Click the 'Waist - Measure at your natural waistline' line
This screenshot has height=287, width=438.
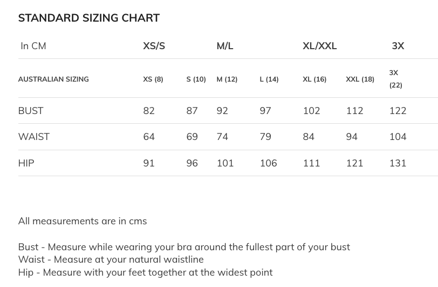[x=111, y=259]
